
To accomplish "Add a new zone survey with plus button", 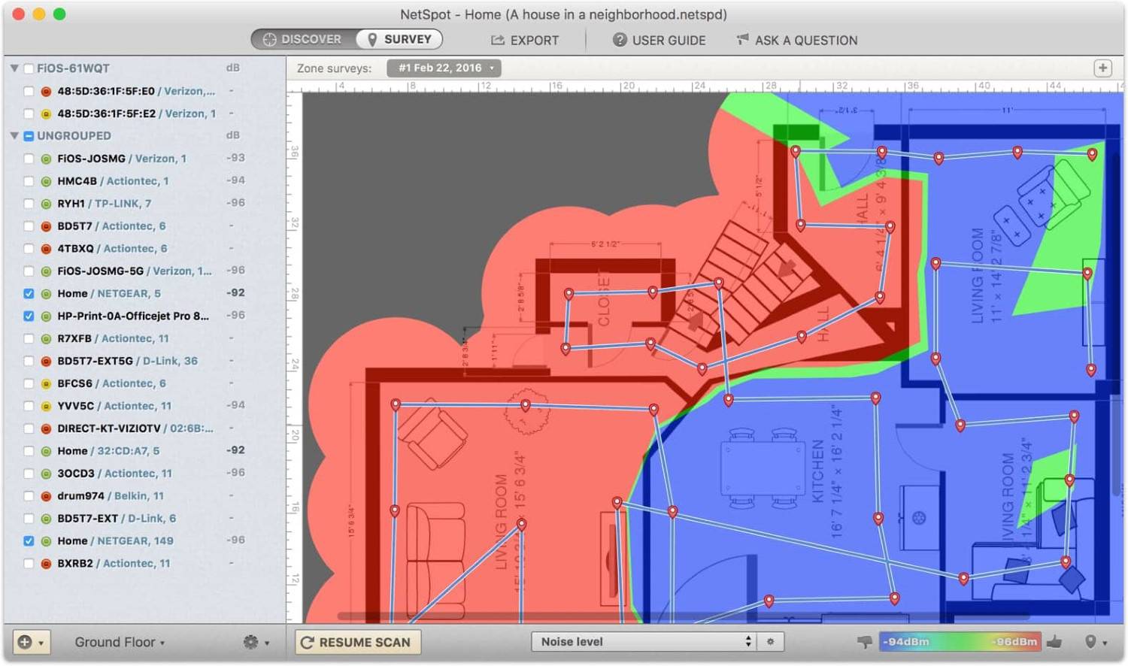I will tap(1102, 68).
